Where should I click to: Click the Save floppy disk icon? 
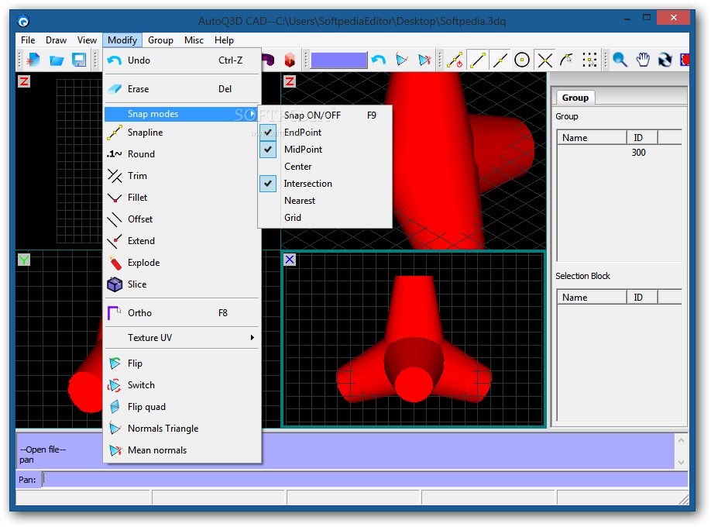(x=79, y=60)
